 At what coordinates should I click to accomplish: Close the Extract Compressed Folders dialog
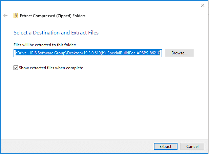click(203, 5)
